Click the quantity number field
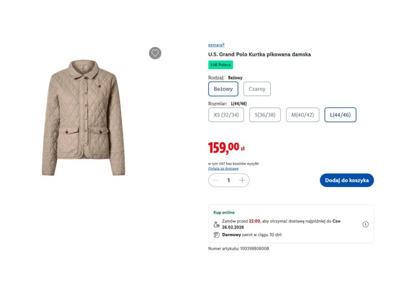This screenshot has width=395, height=296. 229,180
